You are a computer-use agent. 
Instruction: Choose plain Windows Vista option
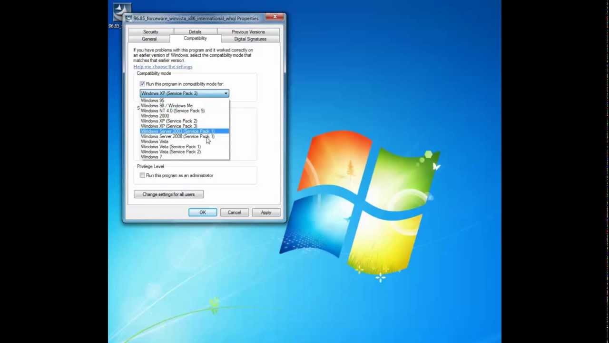pyautogui.click(x=184, y=141)
